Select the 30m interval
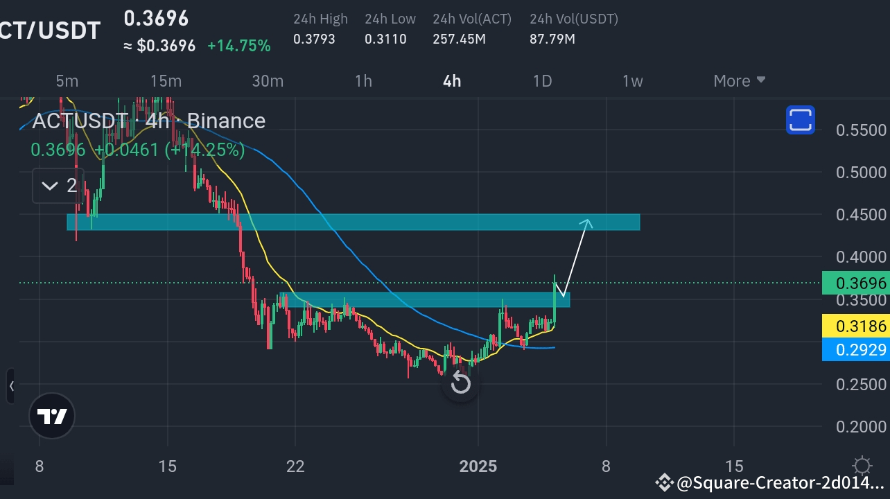This screenshot has width=890, height=499. tap(268, 81)
